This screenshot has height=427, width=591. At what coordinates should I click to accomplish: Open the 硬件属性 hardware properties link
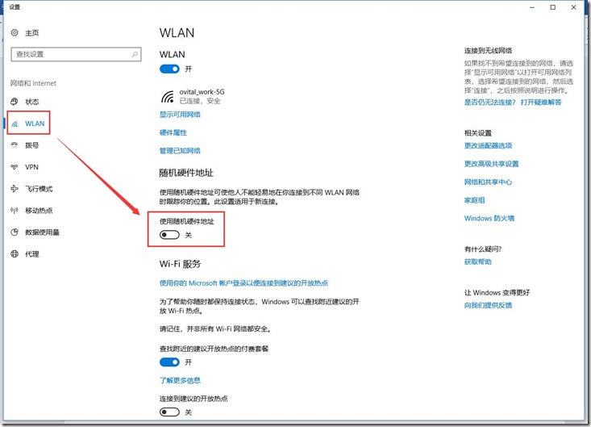(x=173, y=132)
